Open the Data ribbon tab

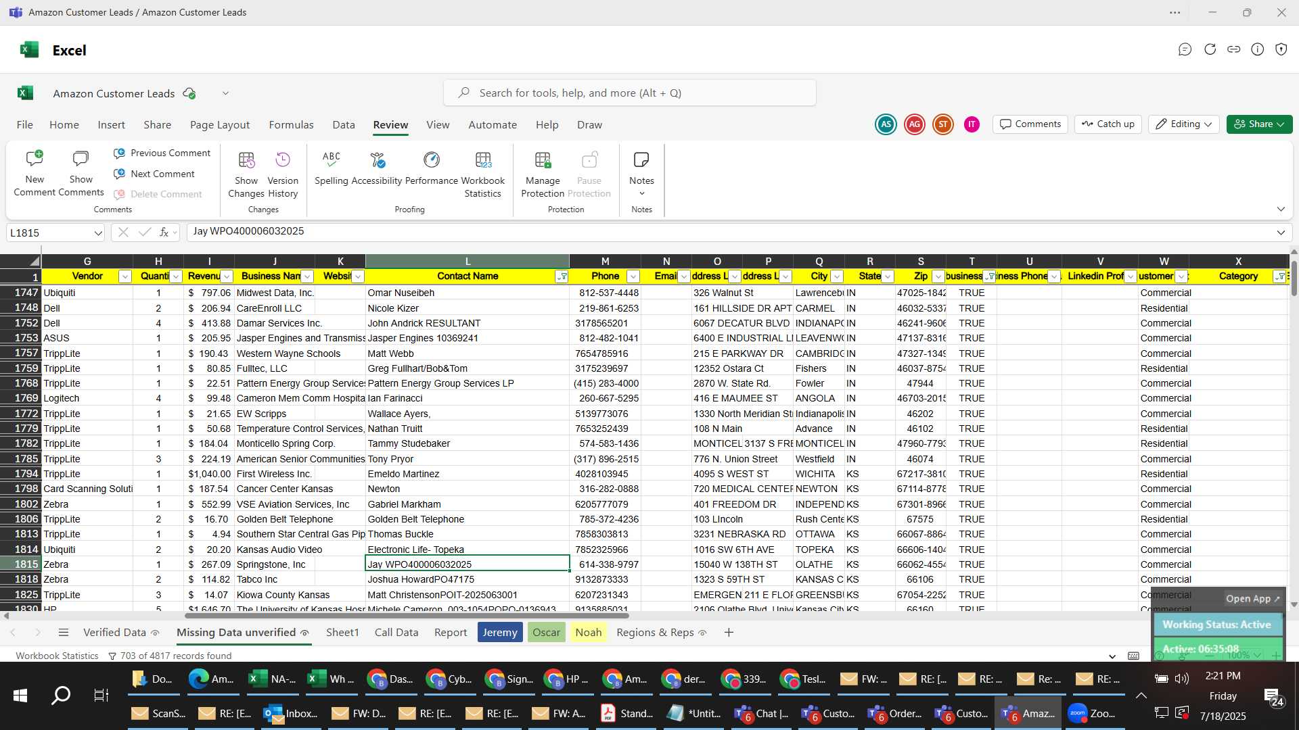[343, 125]
